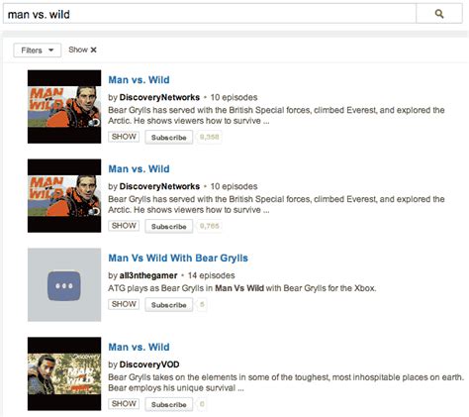The height and width of the screenshot is (417, 469).
Task: Open the DiscoveryVOD channel link
Action: click(x=149, y=365)
